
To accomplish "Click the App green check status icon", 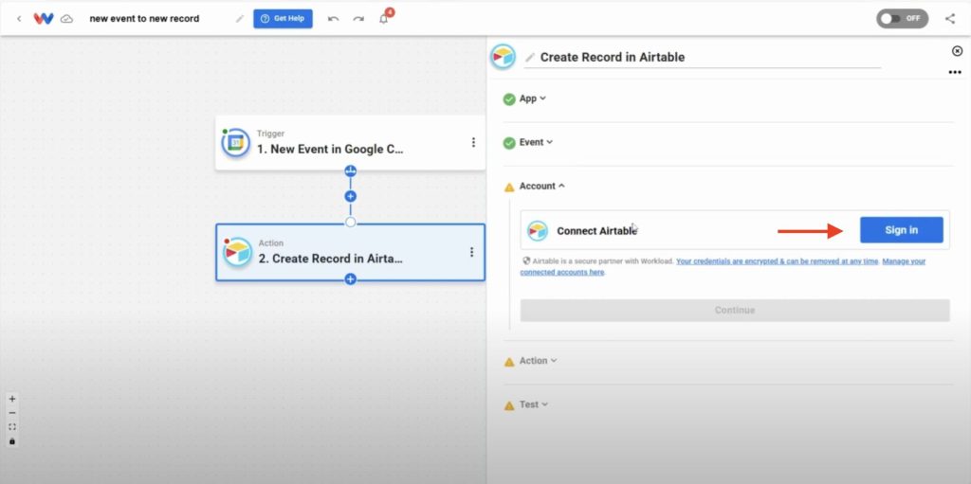I will click(509, 99).
